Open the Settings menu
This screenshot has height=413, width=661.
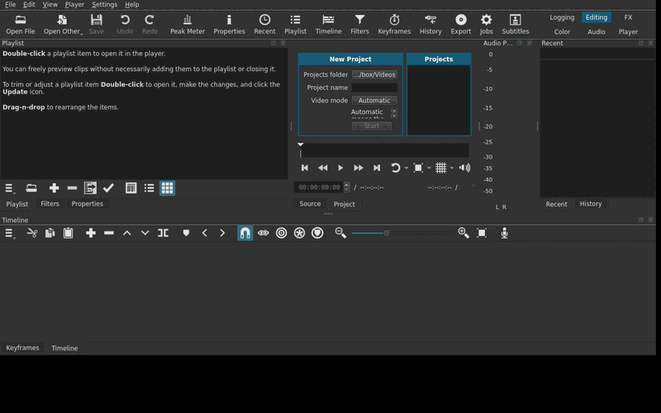[x=105, y=4]
